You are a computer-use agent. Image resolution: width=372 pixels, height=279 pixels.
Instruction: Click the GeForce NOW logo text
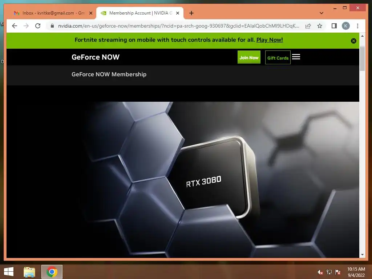pyautogui.click(x=96, y=57)
